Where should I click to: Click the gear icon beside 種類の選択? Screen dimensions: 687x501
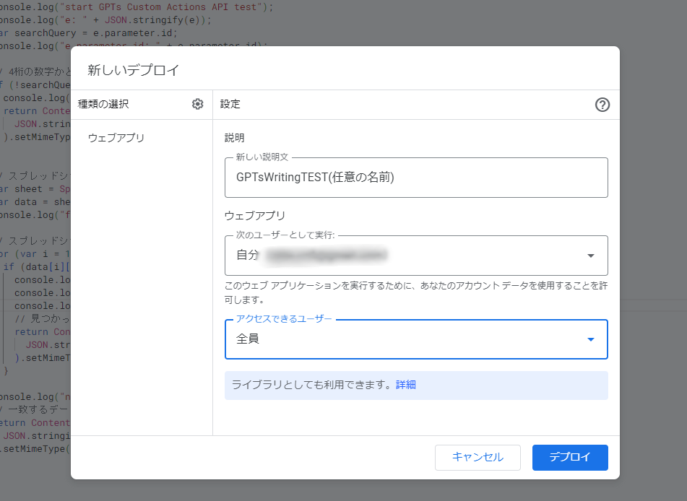tap(198, 104)
